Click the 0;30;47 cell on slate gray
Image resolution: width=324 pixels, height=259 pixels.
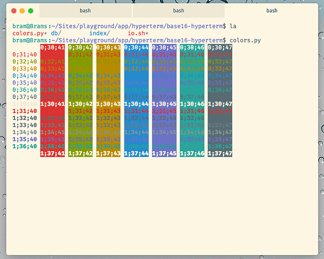click(220, 47)
